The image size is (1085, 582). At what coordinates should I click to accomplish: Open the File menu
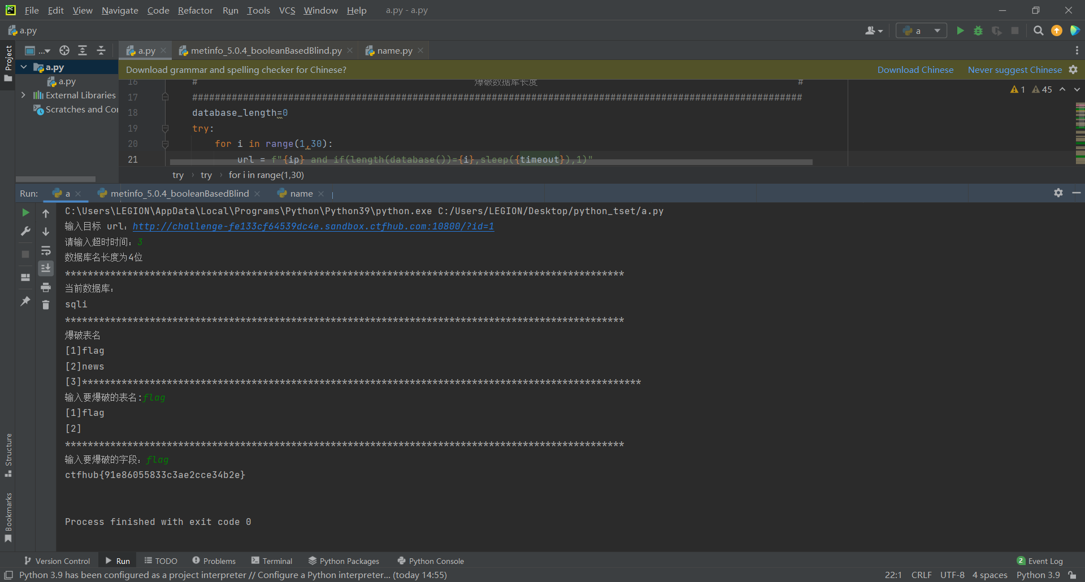click(x=32, y=10)
